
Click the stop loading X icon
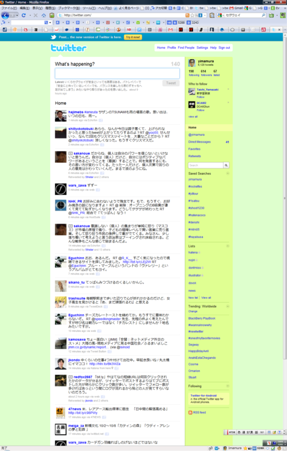pos(36,15)
